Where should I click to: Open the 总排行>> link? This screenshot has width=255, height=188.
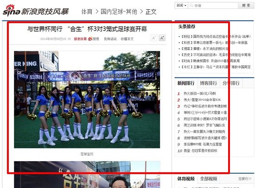pos(245,179)
